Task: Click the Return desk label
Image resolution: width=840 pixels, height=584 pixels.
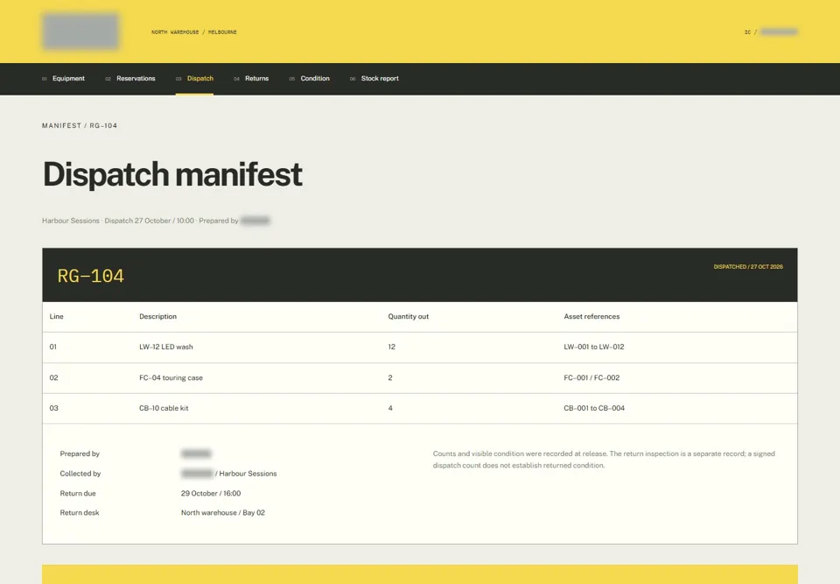Action: pyautogui.click(x=80, y=513)
